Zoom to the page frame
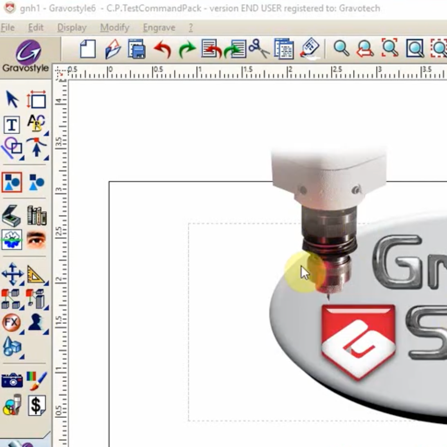The image size is (447, 447). 415,49
